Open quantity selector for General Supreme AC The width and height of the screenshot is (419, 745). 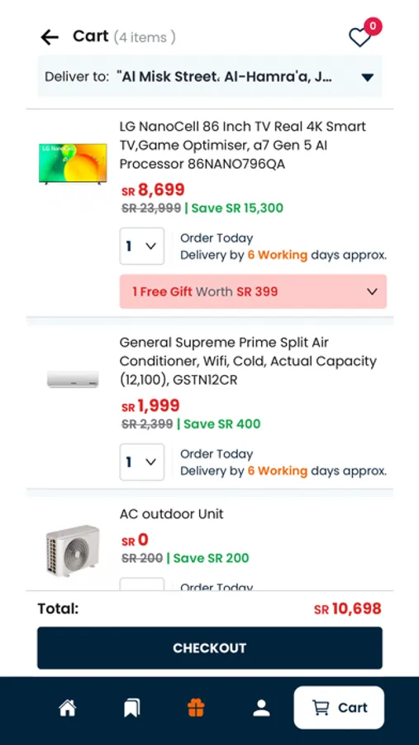point(142,462)
